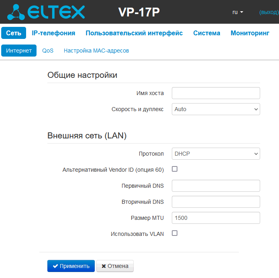Click the Отмена button
279x278 pixels.
tap(115, 266)
